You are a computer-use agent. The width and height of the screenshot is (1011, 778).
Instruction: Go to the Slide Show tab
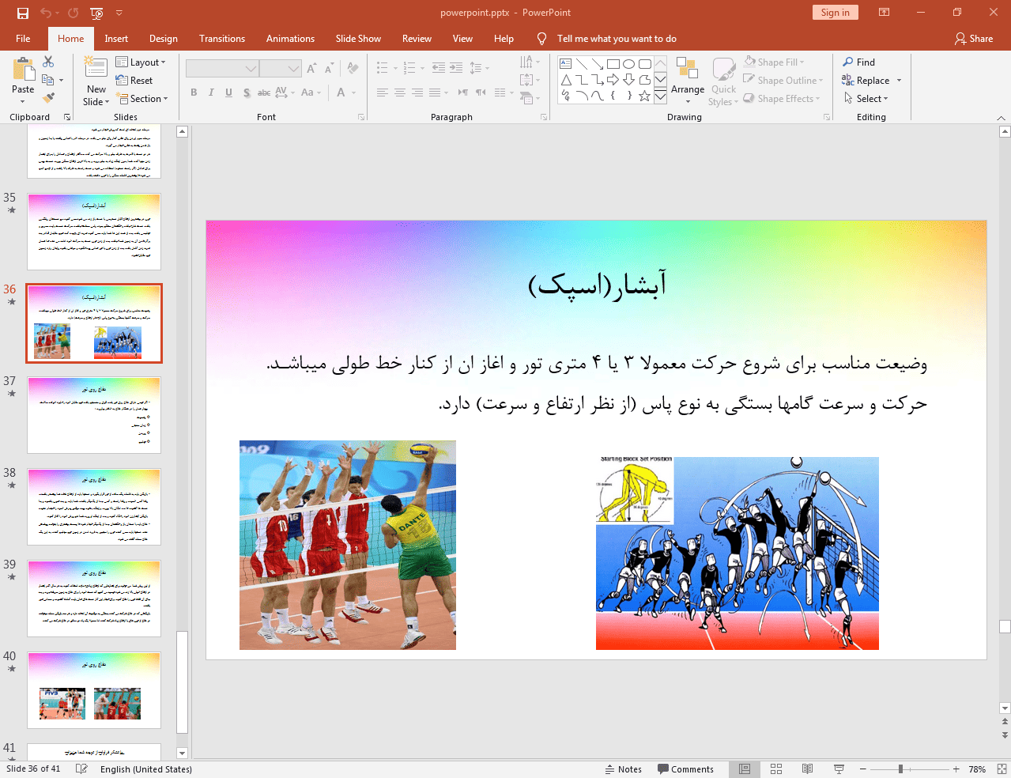click(358, 38)
